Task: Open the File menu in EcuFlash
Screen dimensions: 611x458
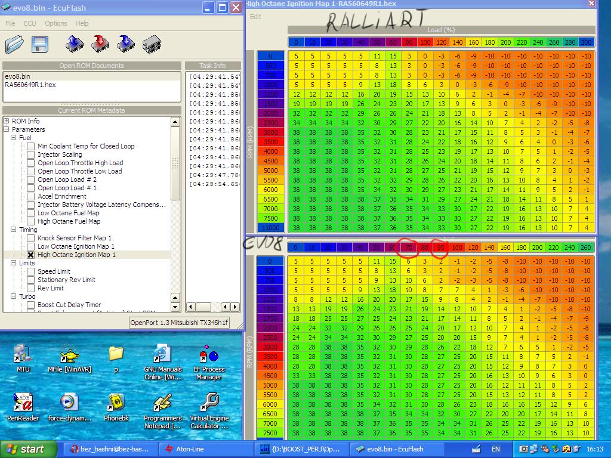Action: coord(10,23)
